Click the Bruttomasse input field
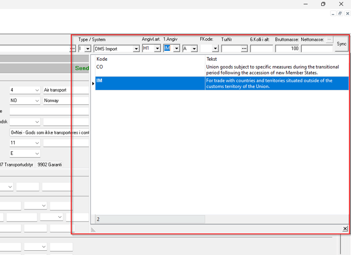351x255 pixels. tap(287, 49)
